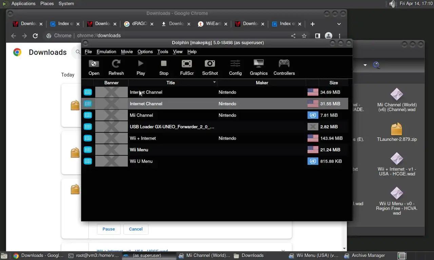Open the System menu in the top panel
The width and height of the screenshot is (434, 260).
[66, 3]
